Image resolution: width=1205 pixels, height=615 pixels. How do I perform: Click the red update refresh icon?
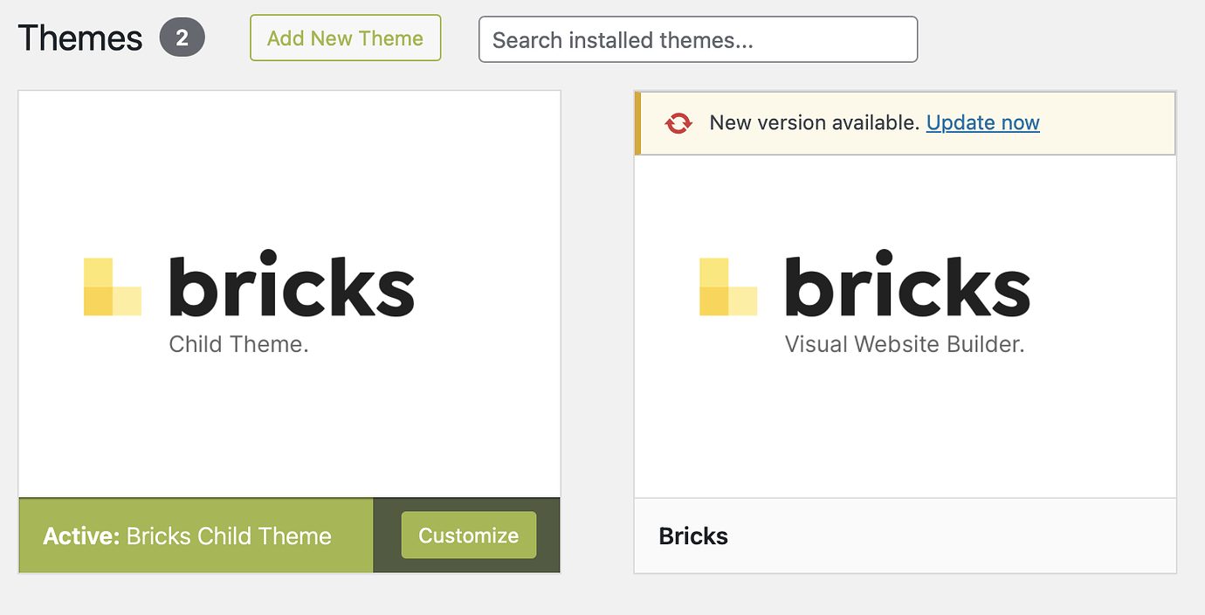point(680,123)
